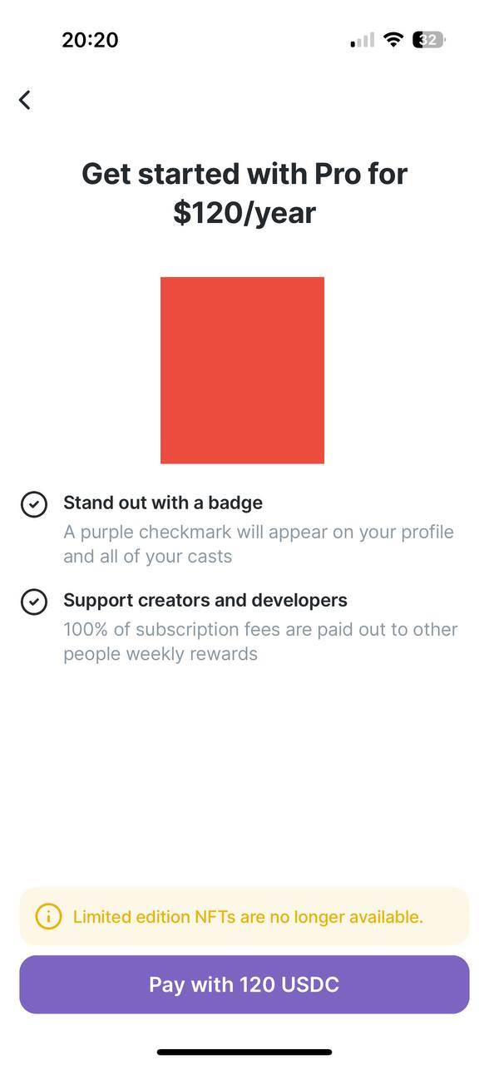Pay with 120 USDC
Viewport: 489px width, 1065px height.
[x=244, y=984]
